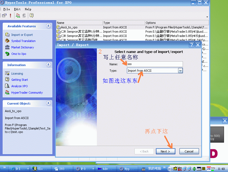Click the dialog's question-mark help icon

[x=192, y=45]
